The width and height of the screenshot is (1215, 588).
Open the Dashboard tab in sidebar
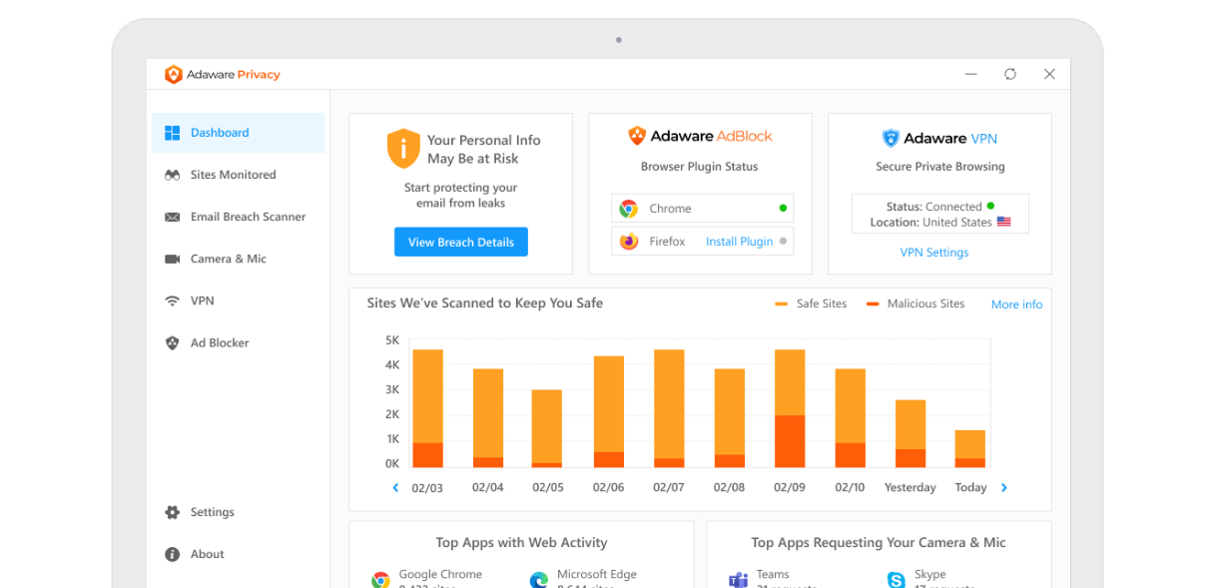click(238, 133)
